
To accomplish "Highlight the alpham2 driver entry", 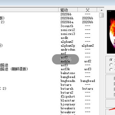I will (67, 42).
